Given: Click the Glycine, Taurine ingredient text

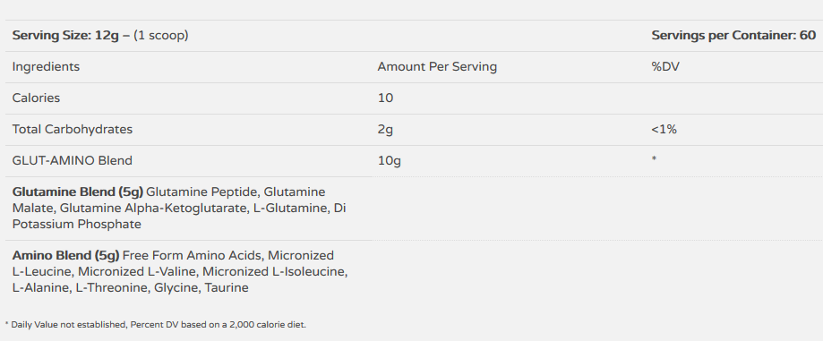Looking at the screenshot, I should tap(201, 288).
